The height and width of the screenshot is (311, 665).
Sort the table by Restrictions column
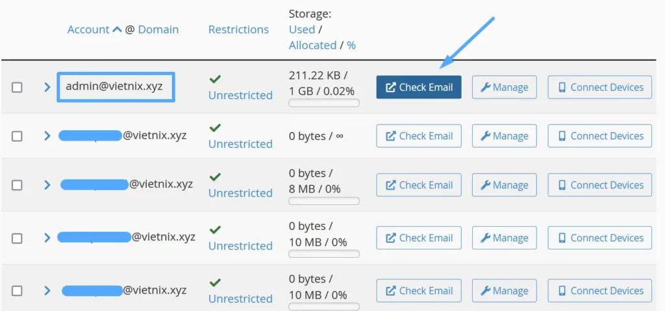238,30
